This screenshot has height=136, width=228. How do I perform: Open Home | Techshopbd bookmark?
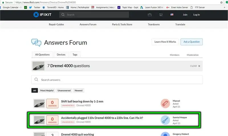(x=78, y=7)
